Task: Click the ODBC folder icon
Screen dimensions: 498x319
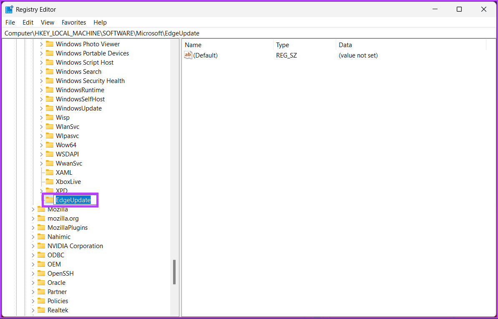Action: pyautogui.click(x=41, y=255)
